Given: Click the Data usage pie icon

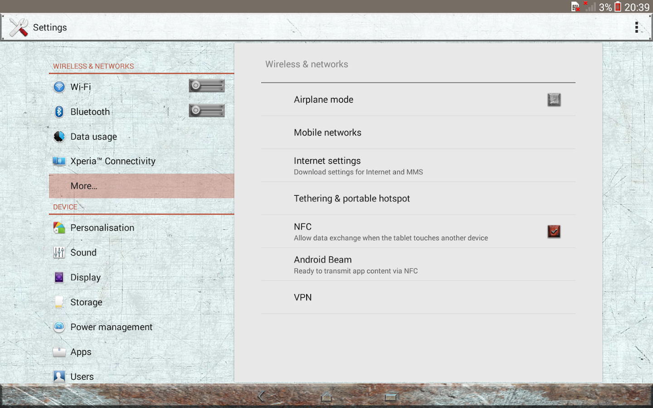Looking at the screenshot, I should (59, 136).
